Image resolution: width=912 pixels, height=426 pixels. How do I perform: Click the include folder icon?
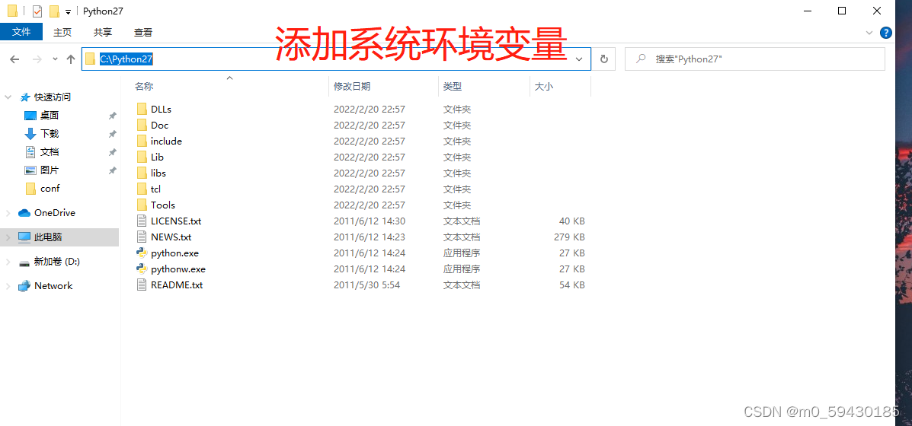[142, 141]
